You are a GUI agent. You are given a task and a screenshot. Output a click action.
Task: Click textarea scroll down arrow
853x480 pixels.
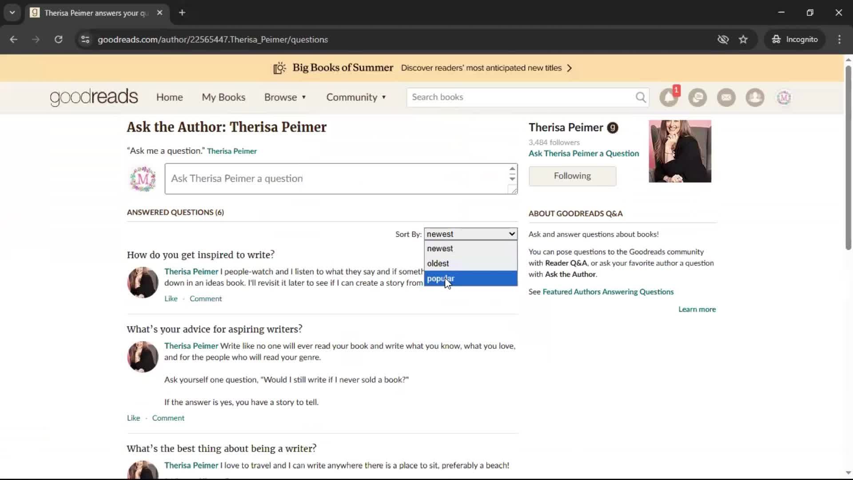pyautogui.click(x=512, y=179)
